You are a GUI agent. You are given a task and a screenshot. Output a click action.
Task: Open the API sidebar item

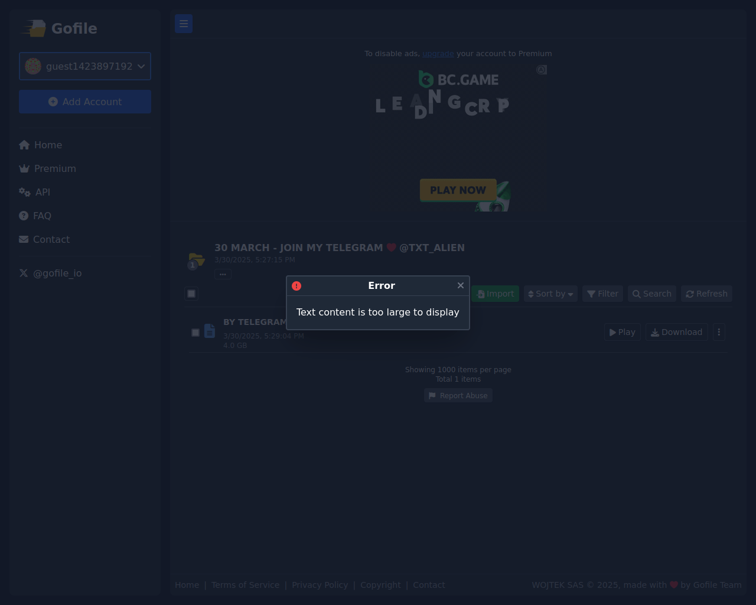(x=34, y=192)
